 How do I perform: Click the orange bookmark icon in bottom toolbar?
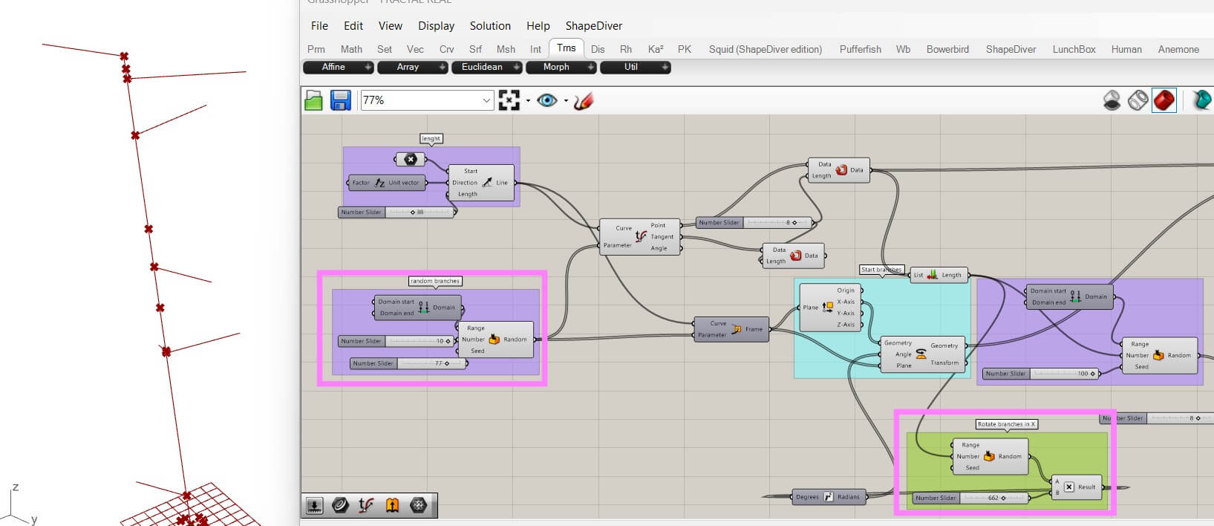[392, 505]
